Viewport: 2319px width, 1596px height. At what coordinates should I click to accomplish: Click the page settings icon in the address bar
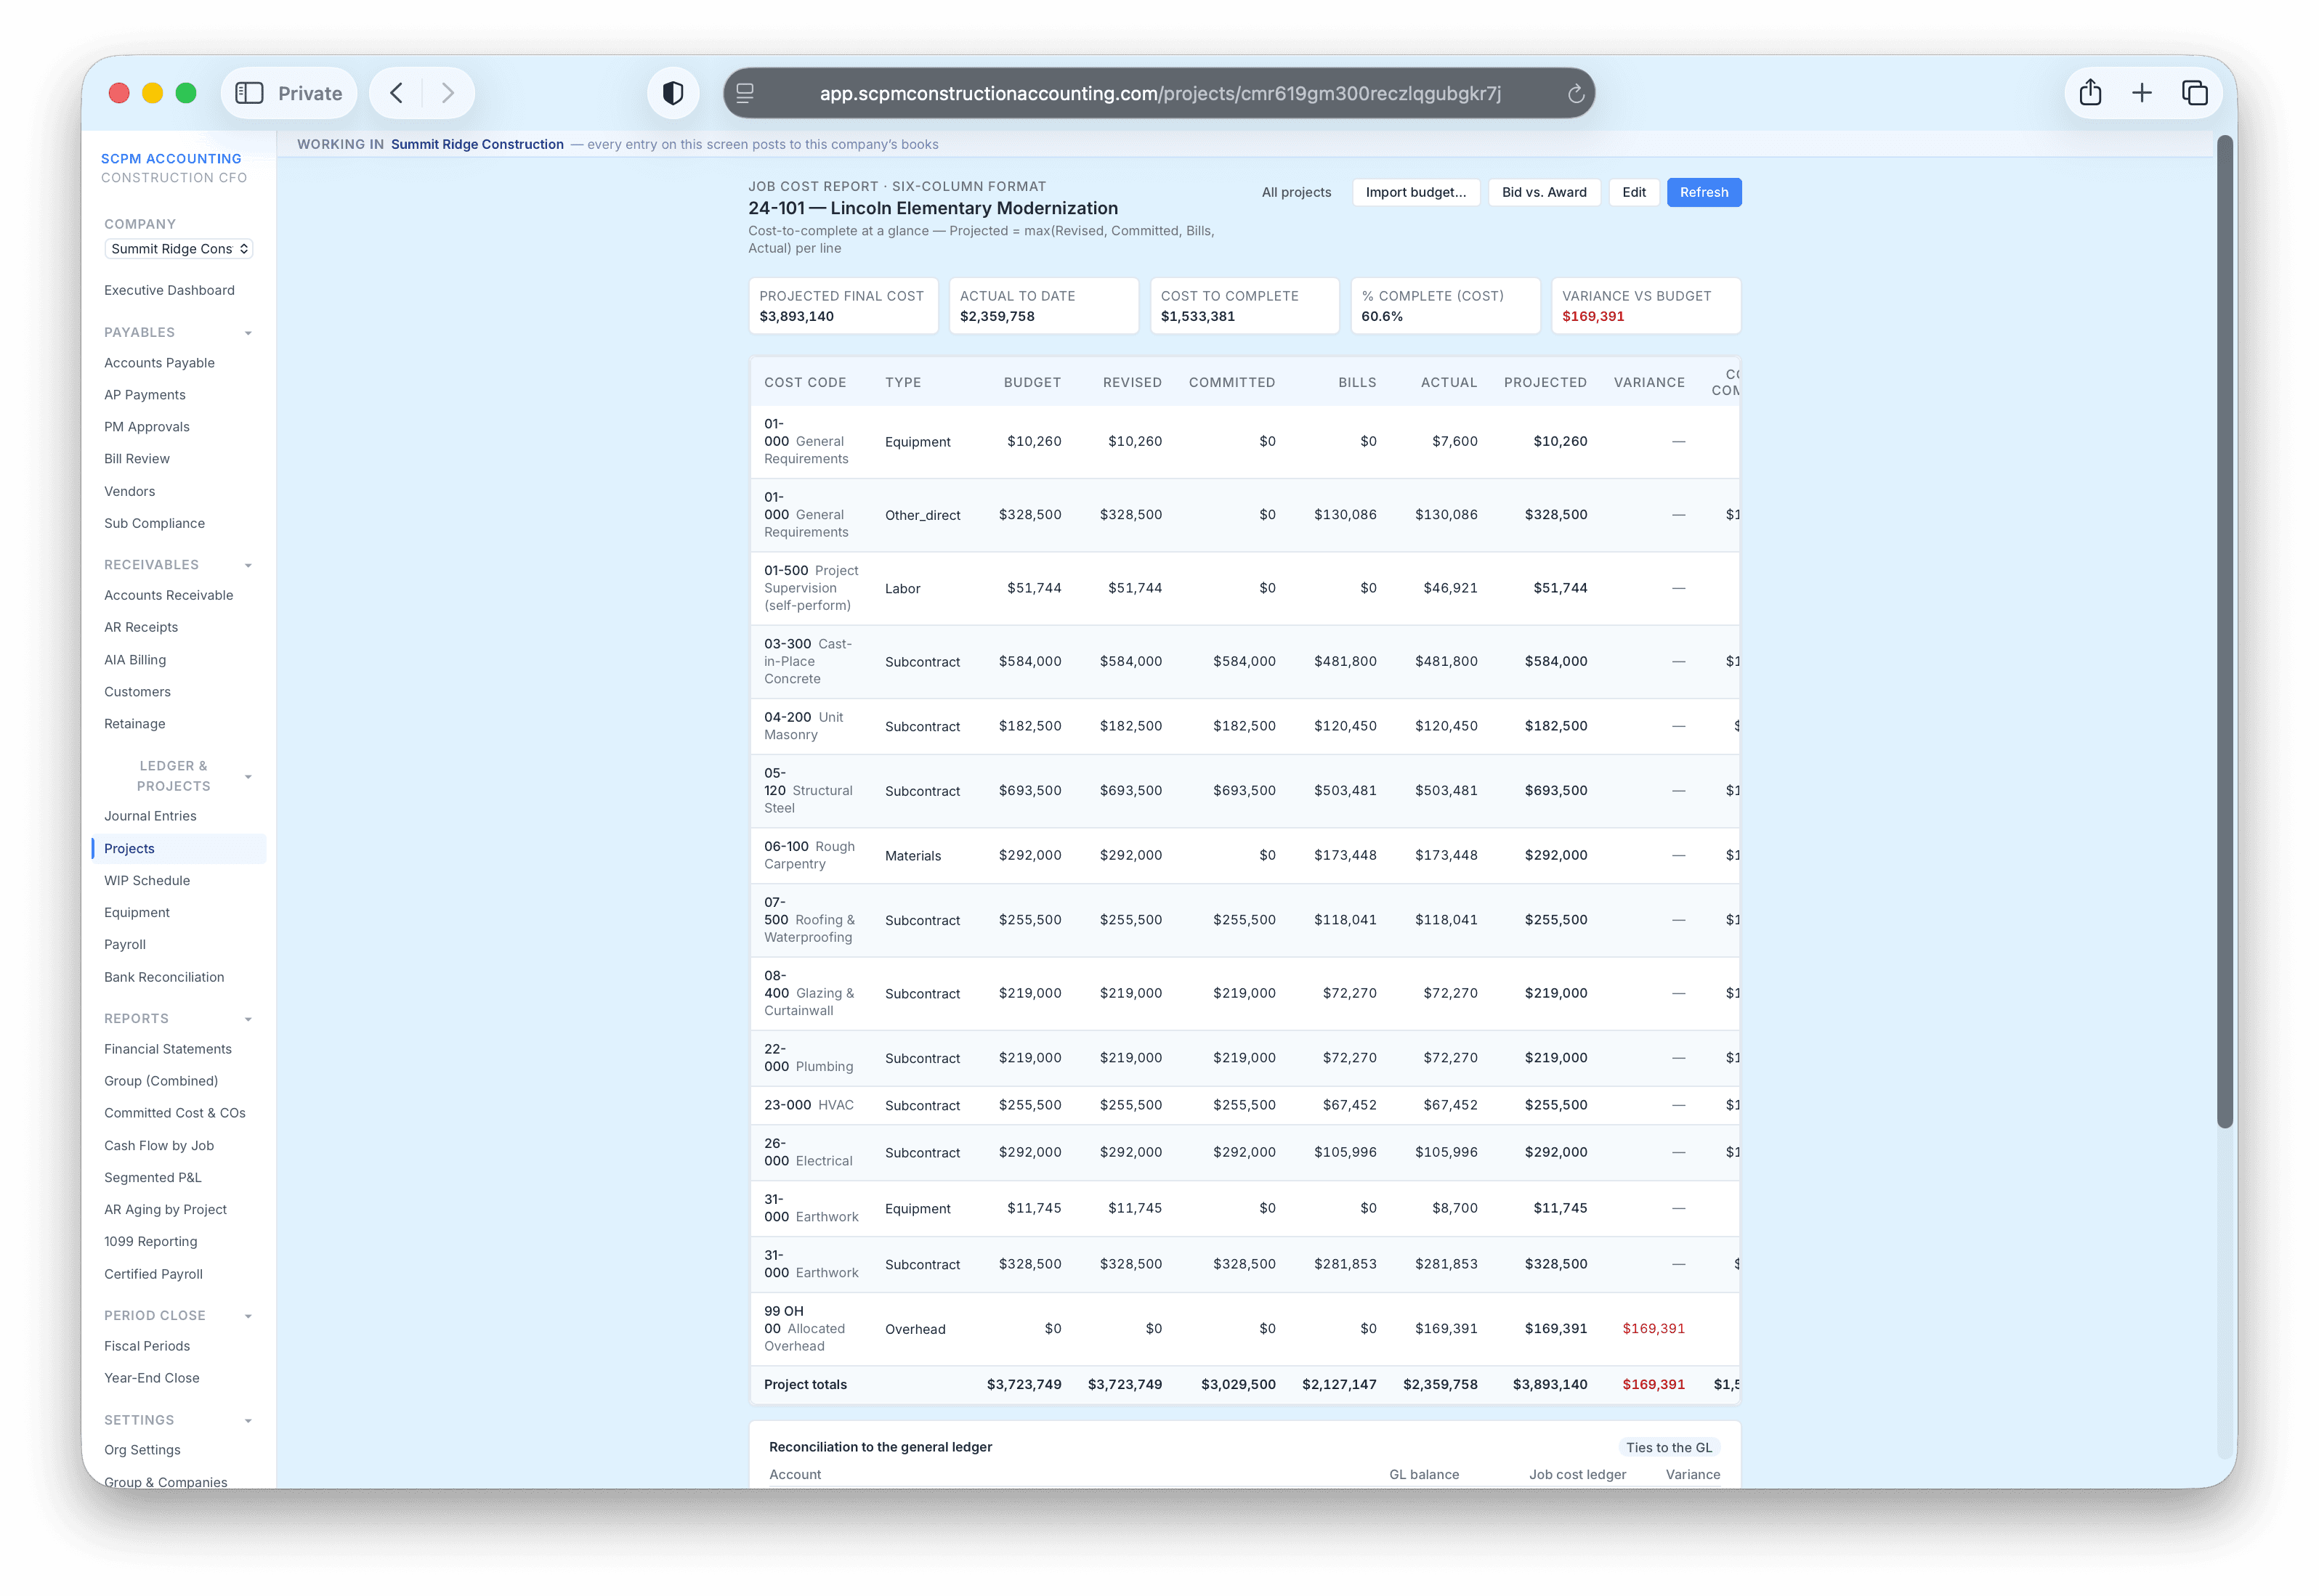pyautogui.click(x=745, y=93)
